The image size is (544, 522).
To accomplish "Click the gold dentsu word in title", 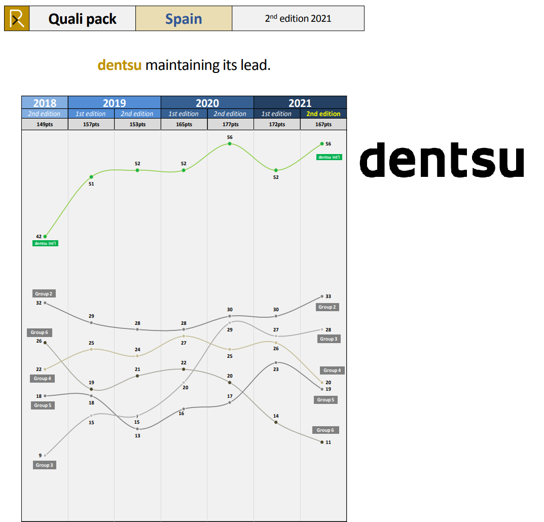I will pyautogui.click(x=119, y=65).
